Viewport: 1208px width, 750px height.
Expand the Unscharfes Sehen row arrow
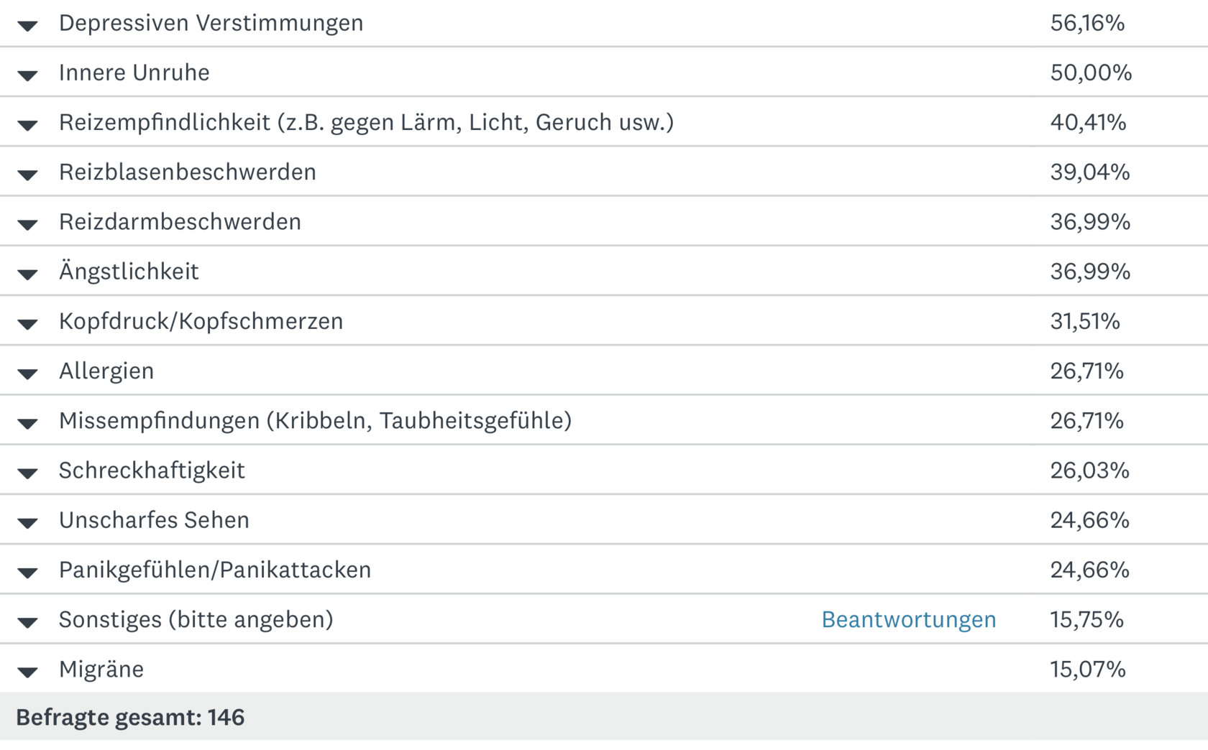pyautogui.click(x=27, y=523)
